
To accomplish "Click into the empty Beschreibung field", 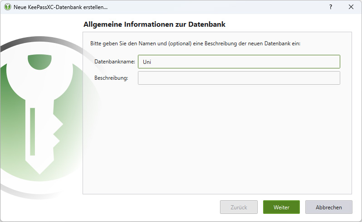I will pyautogui.click(x=239, y=78).
